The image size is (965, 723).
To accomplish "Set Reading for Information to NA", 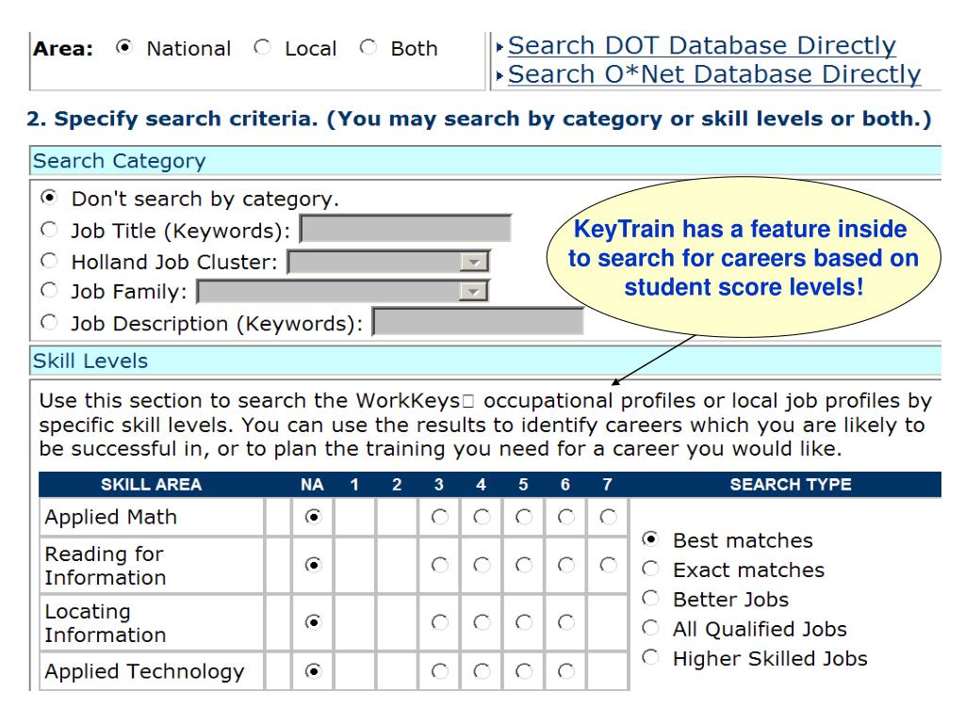I will point(313,565).
